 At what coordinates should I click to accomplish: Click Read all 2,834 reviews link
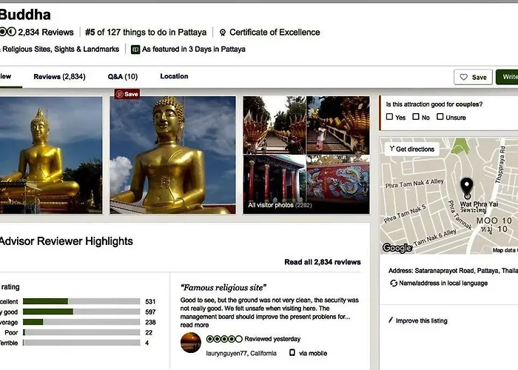tap(323, 262)
